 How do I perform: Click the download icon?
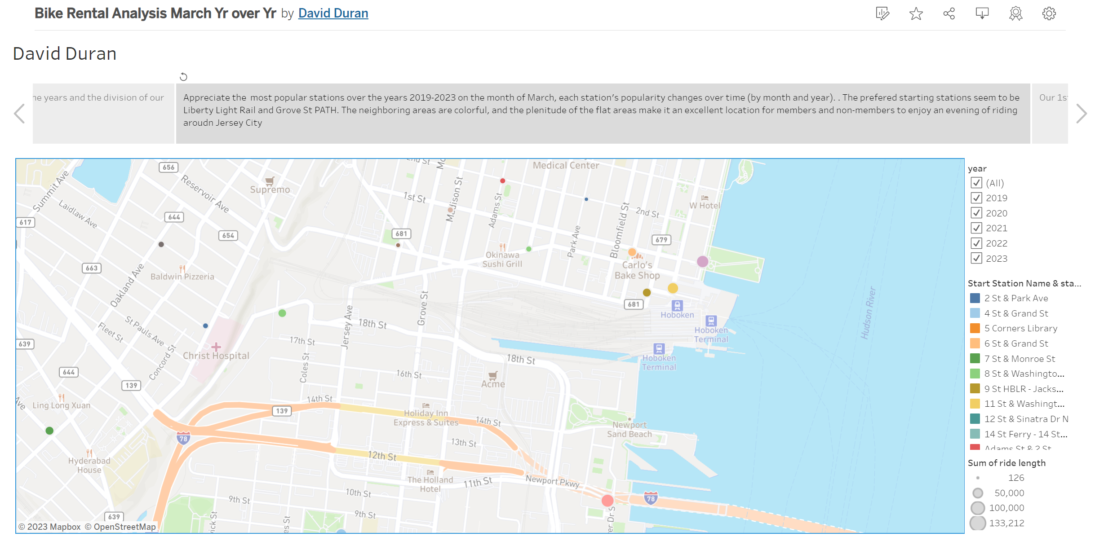coord(982,13)
